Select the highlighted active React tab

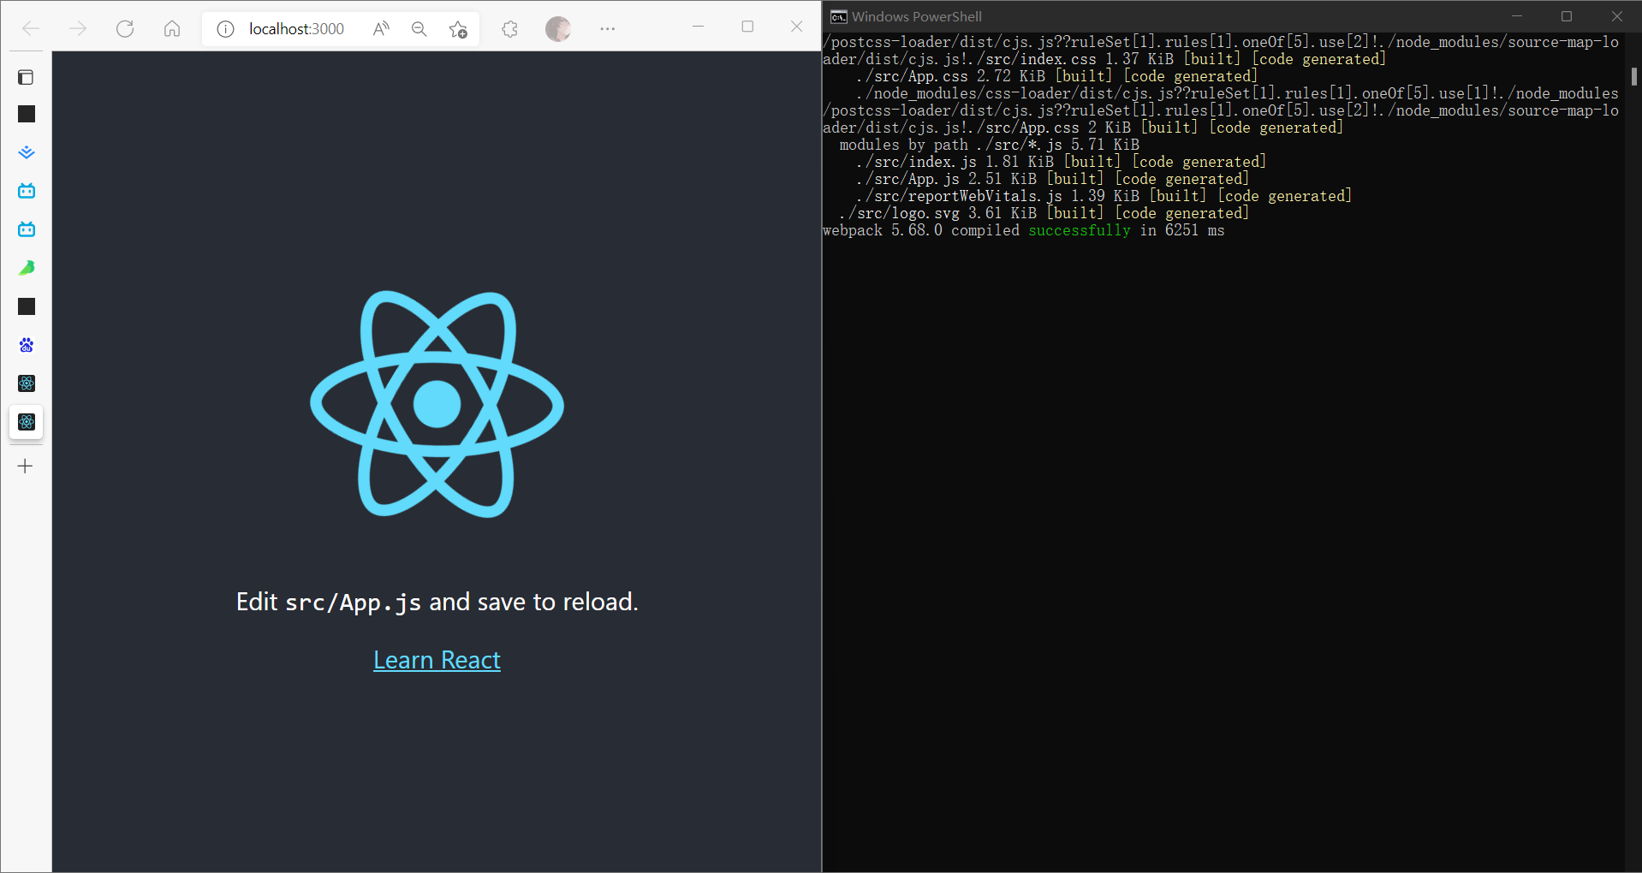coord(27,422)
